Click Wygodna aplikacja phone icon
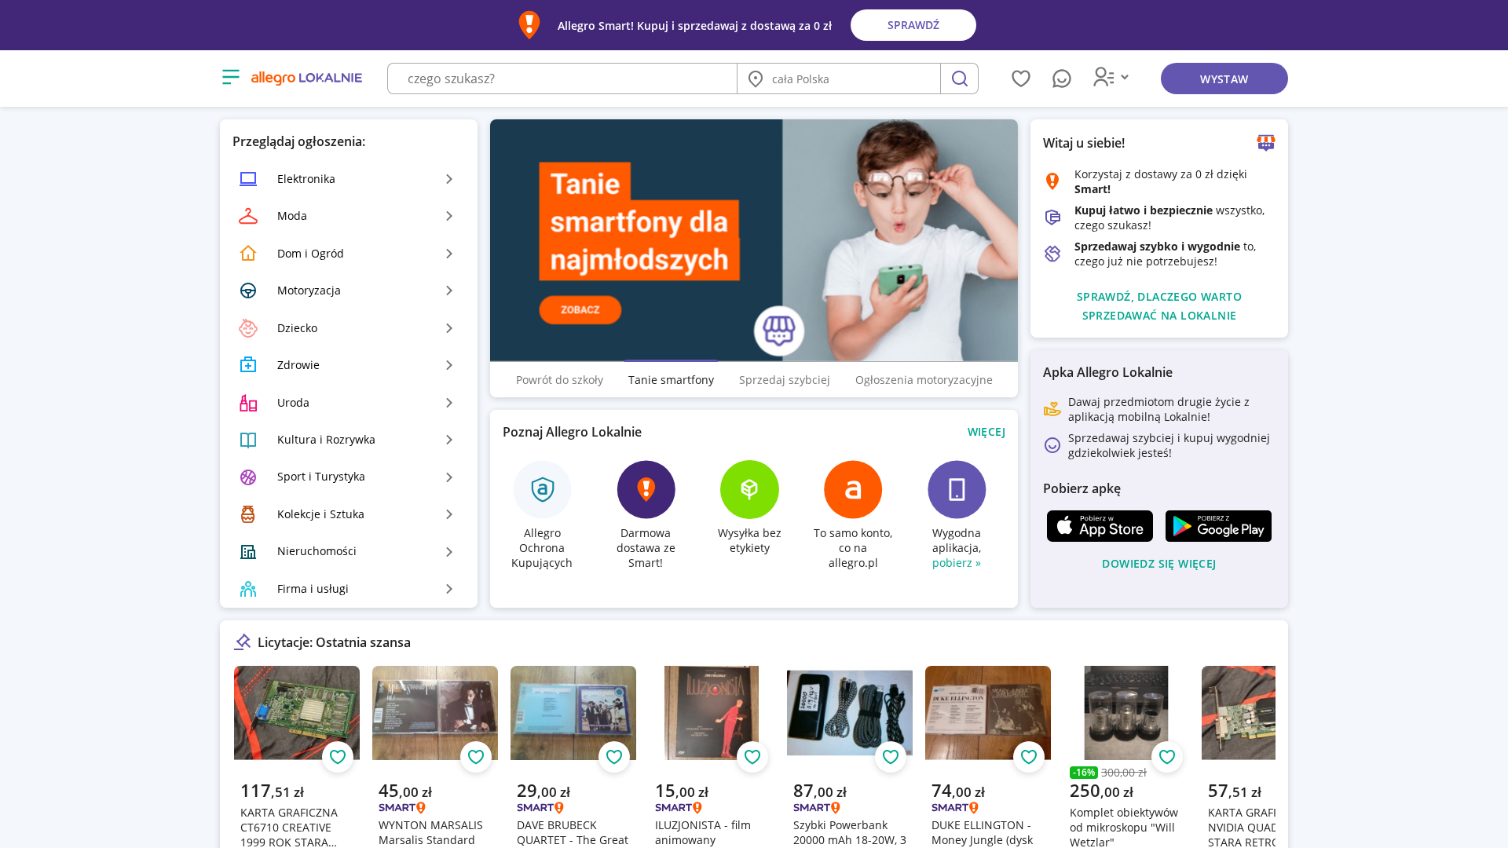 coord(957,489)
